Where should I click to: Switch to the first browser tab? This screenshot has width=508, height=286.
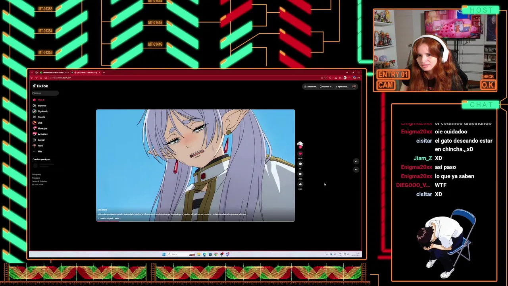click(54, 72)
